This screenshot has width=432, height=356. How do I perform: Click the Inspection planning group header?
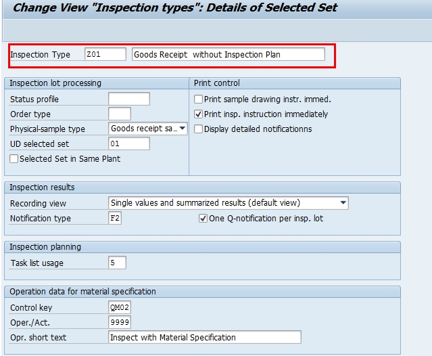pyautogui.click(x=203, y=247)
